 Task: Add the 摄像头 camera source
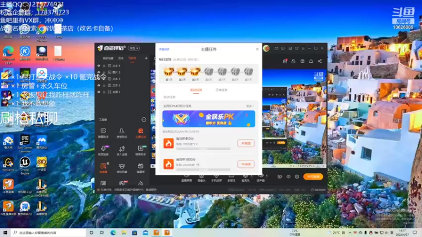[202, 177]
